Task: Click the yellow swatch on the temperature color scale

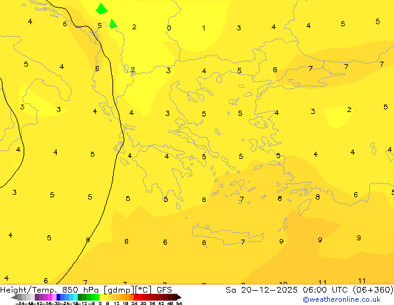Action: coord(101,297)
